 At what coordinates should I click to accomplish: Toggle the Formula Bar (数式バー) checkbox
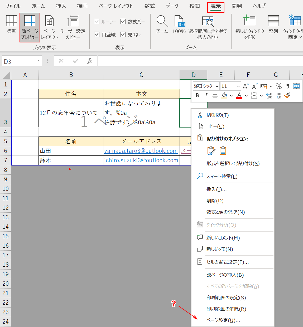[x=123, y=21]
